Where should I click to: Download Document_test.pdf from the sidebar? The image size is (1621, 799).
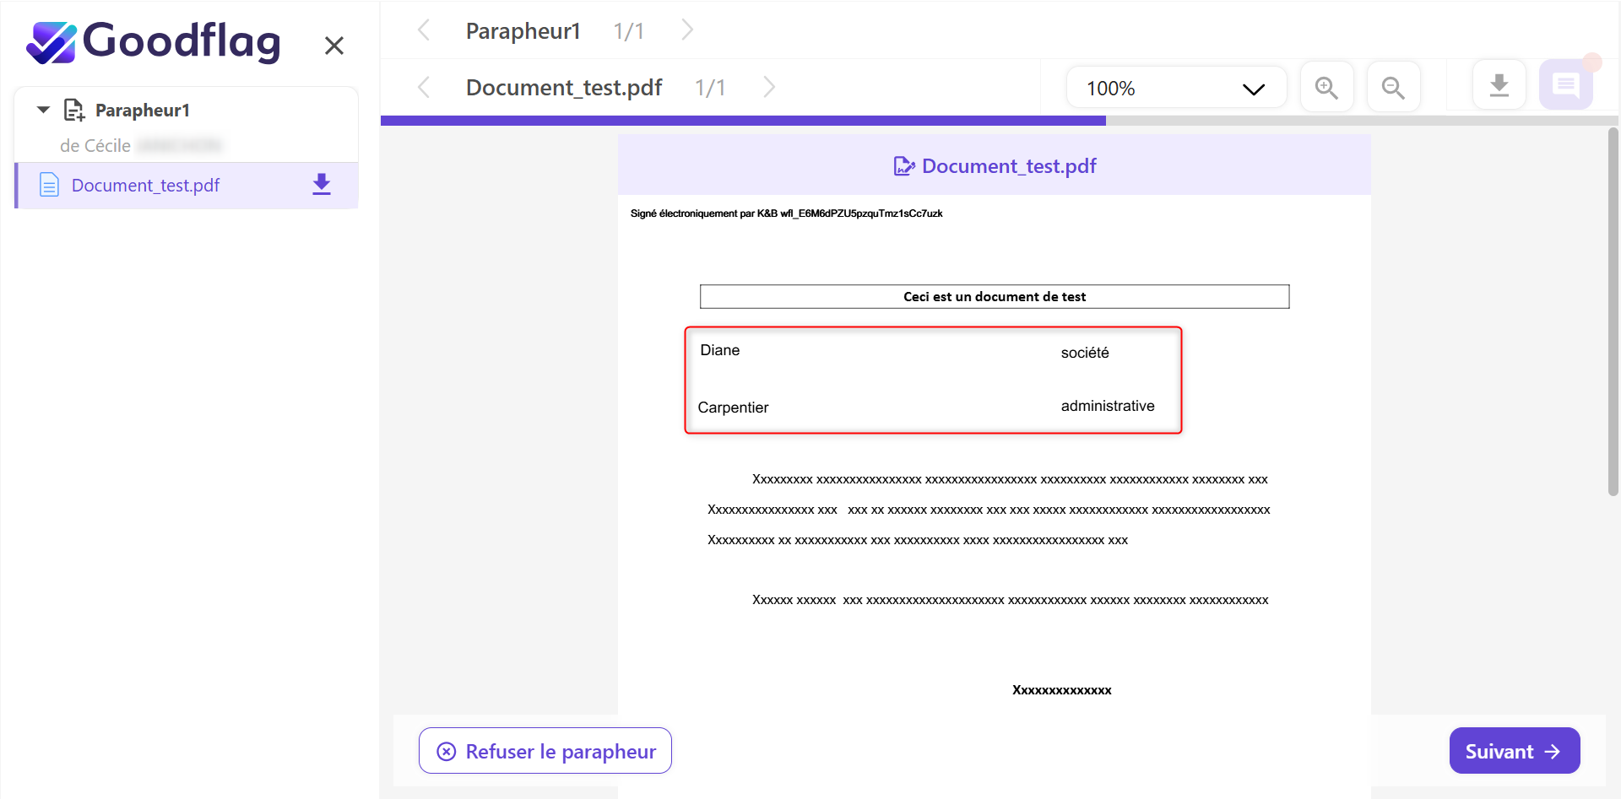coord(322,185)
